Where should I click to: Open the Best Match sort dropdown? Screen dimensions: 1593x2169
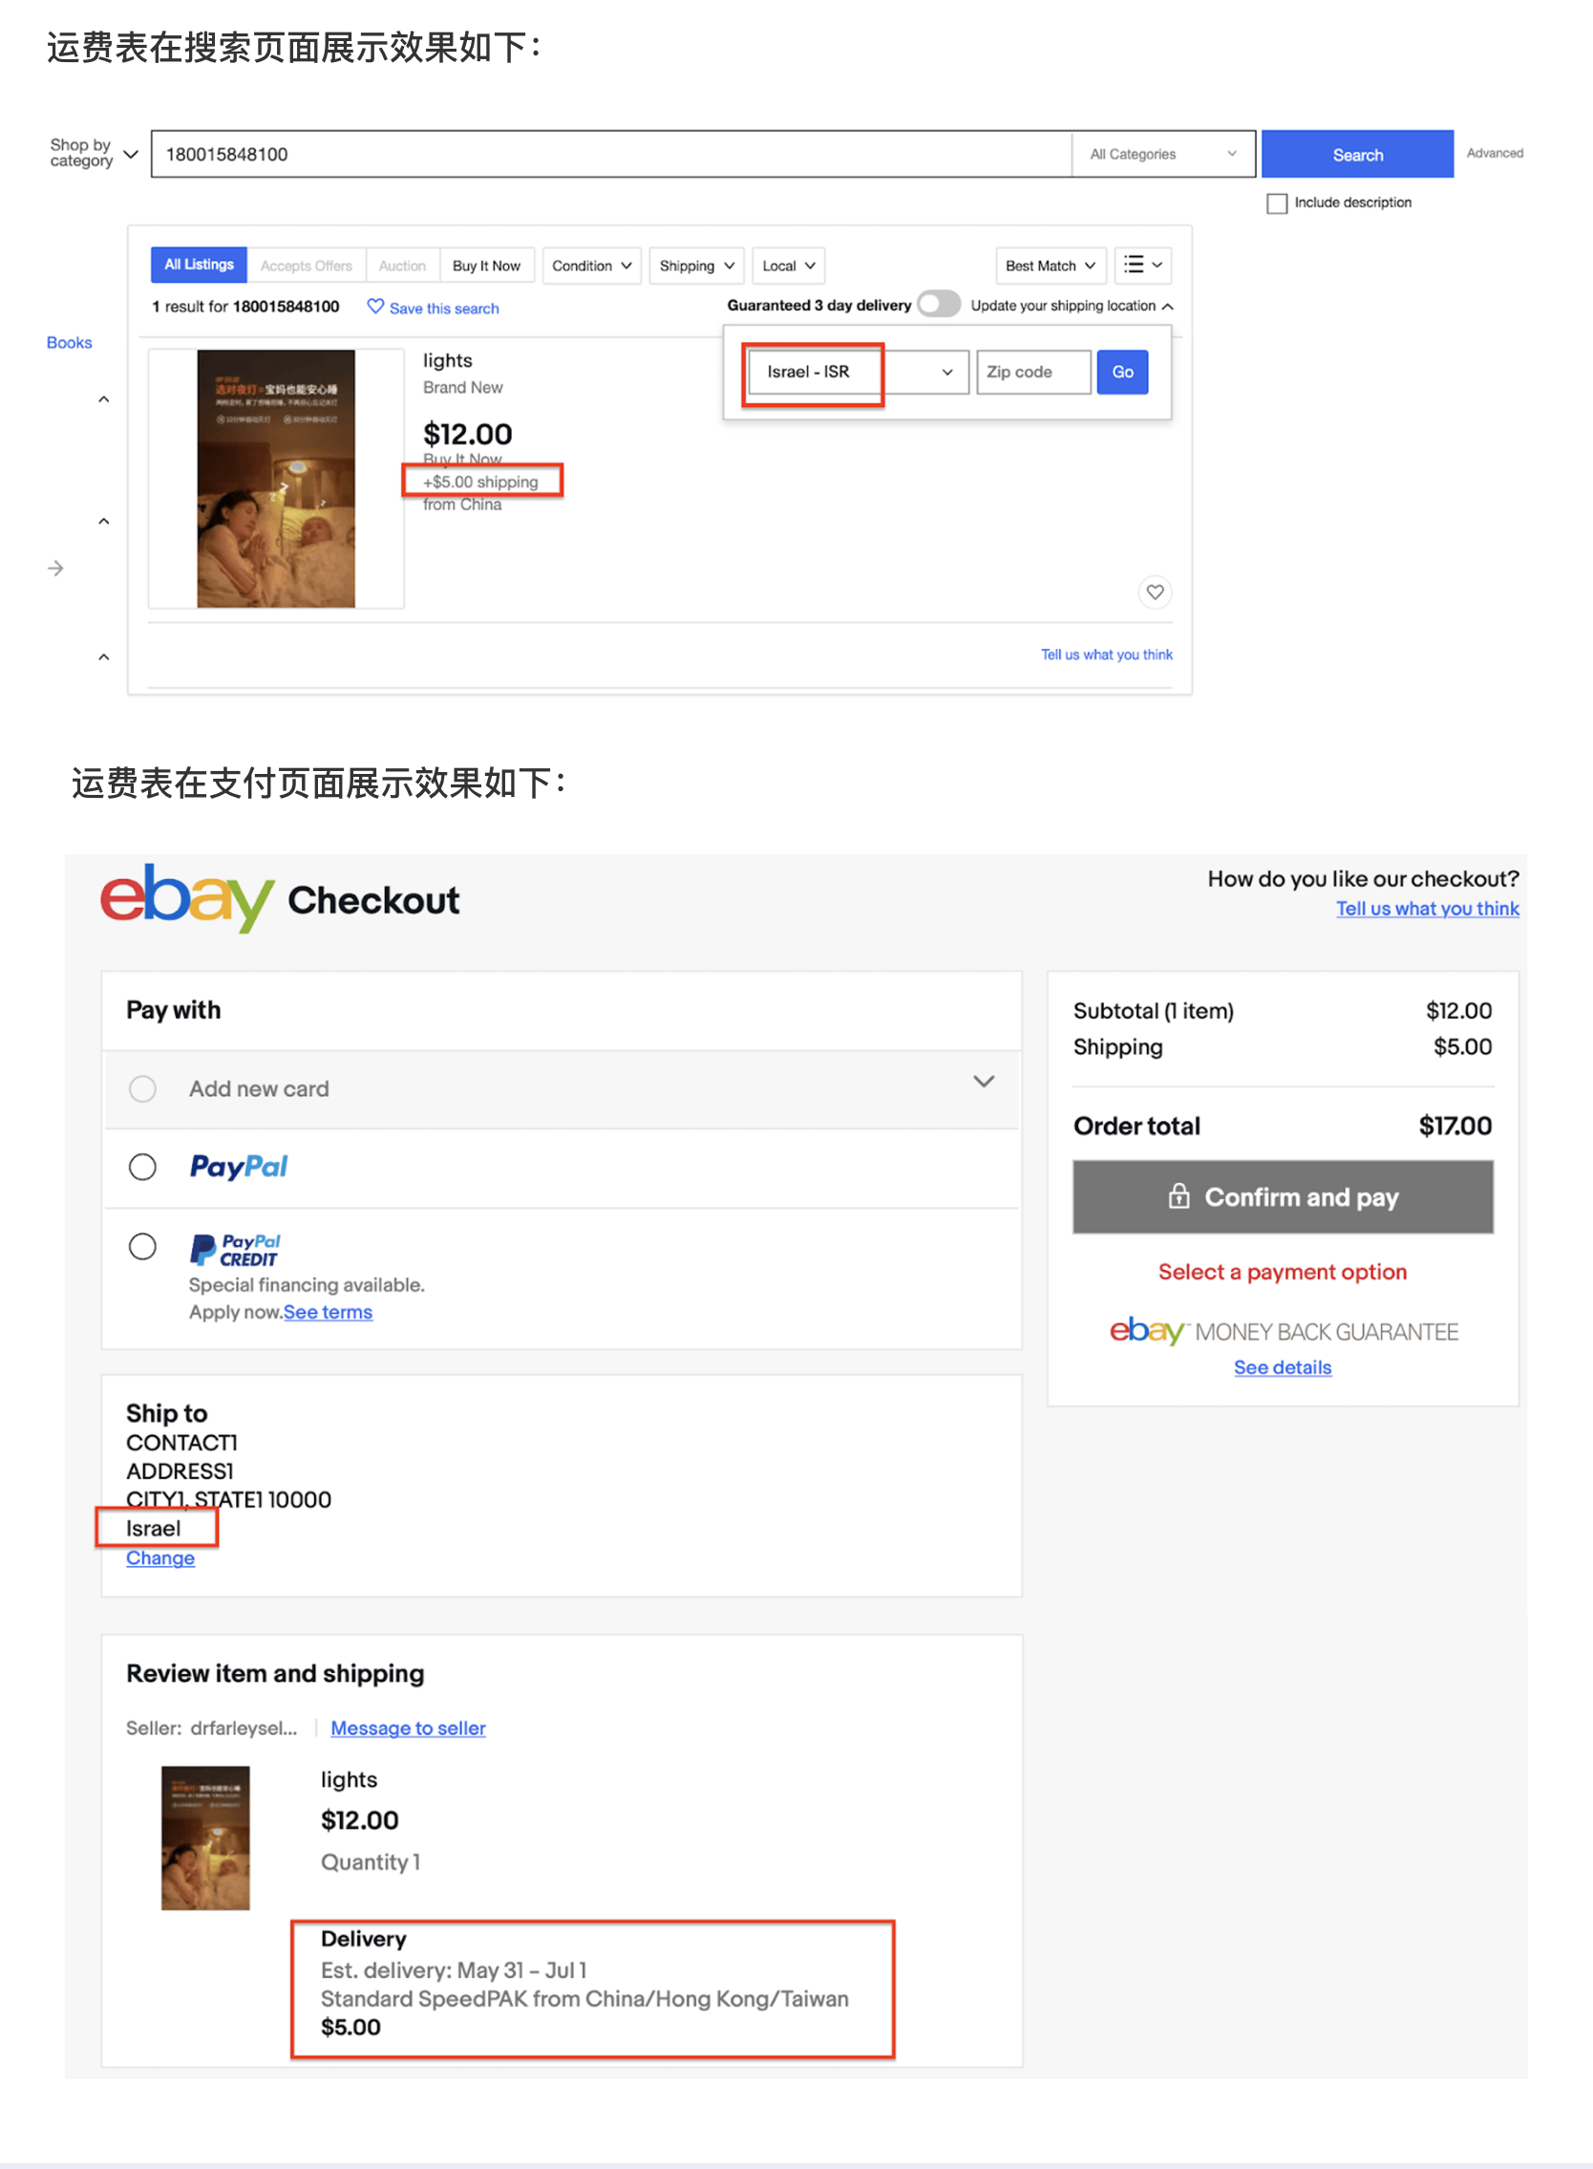[1051, 266]
